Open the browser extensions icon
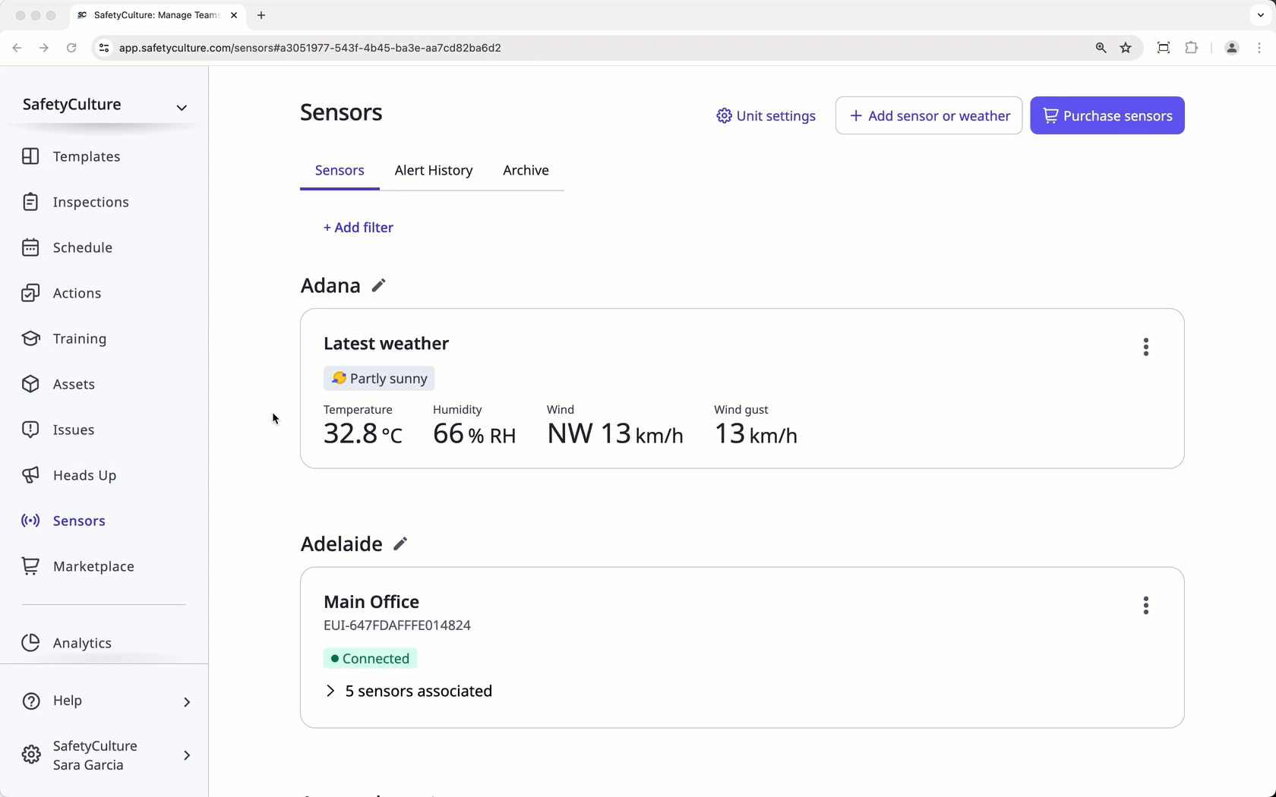Screen dimensions: 1276x797 (x=1191, y=48)
